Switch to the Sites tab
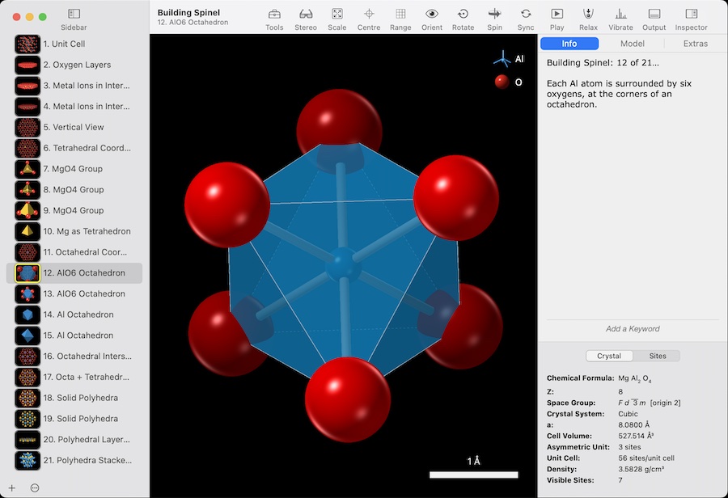 click(657, 356)
